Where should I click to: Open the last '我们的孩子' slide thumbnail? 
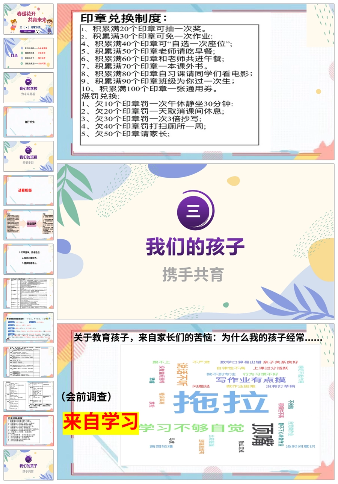click(29, 464)
